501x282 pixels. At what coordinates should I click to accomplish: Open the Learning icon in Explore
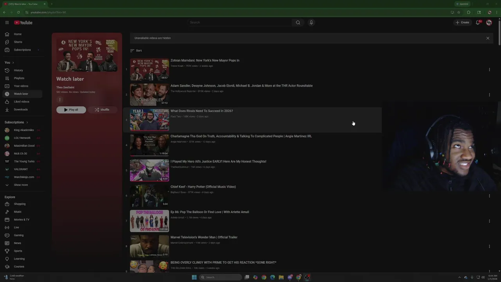[x=7, y=259]
